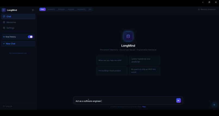Toggle the Chat History switch
The image size is (219, 116).
point(30,37)
